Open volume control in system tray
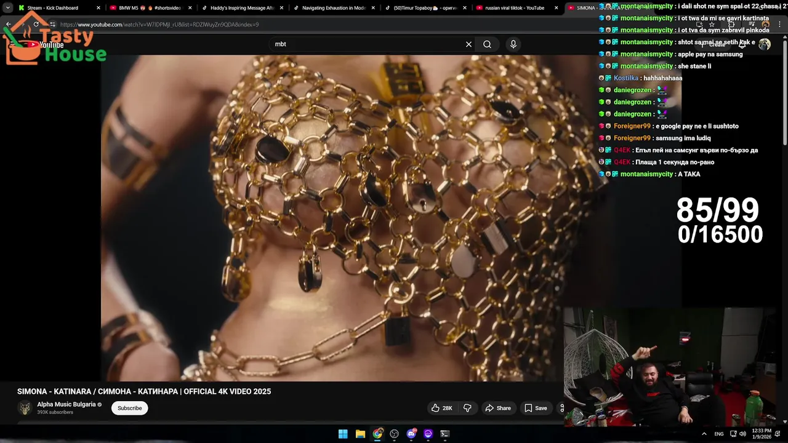 [x=742, y=434]
